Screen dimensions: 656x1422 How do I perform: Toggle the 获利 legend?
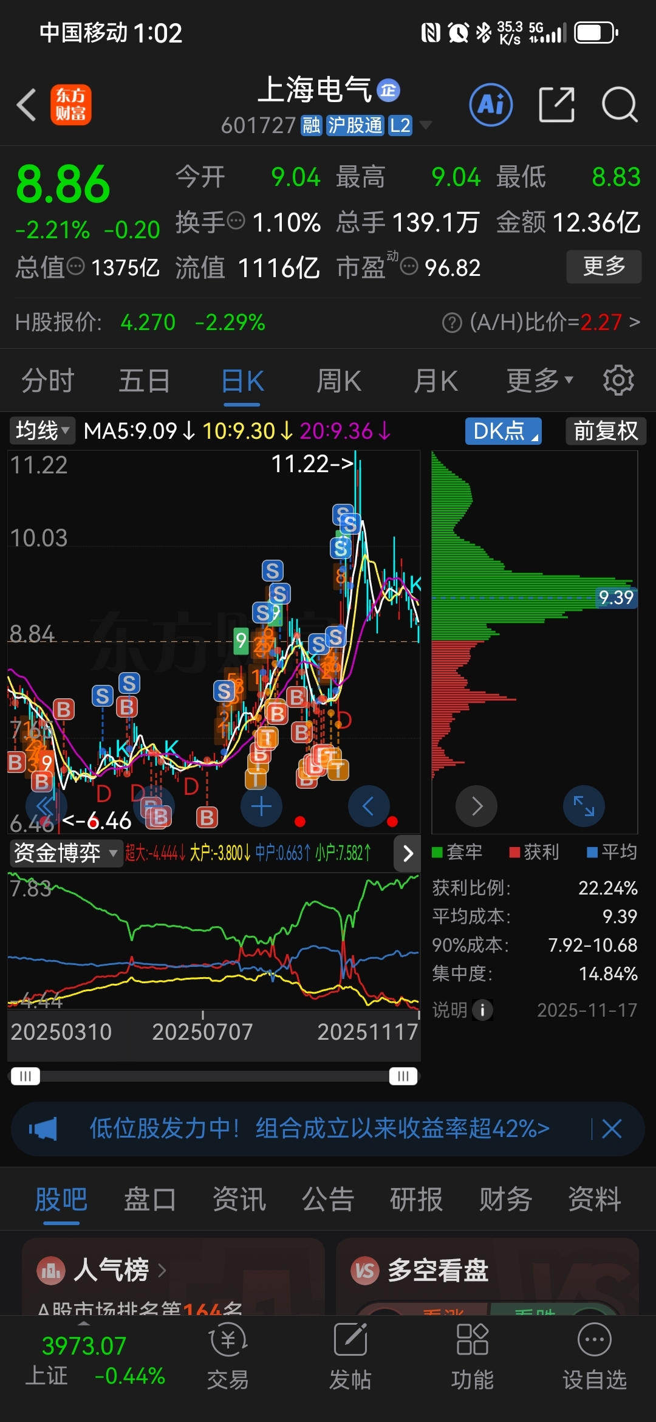pyautogui.click(x=535, y=852)
